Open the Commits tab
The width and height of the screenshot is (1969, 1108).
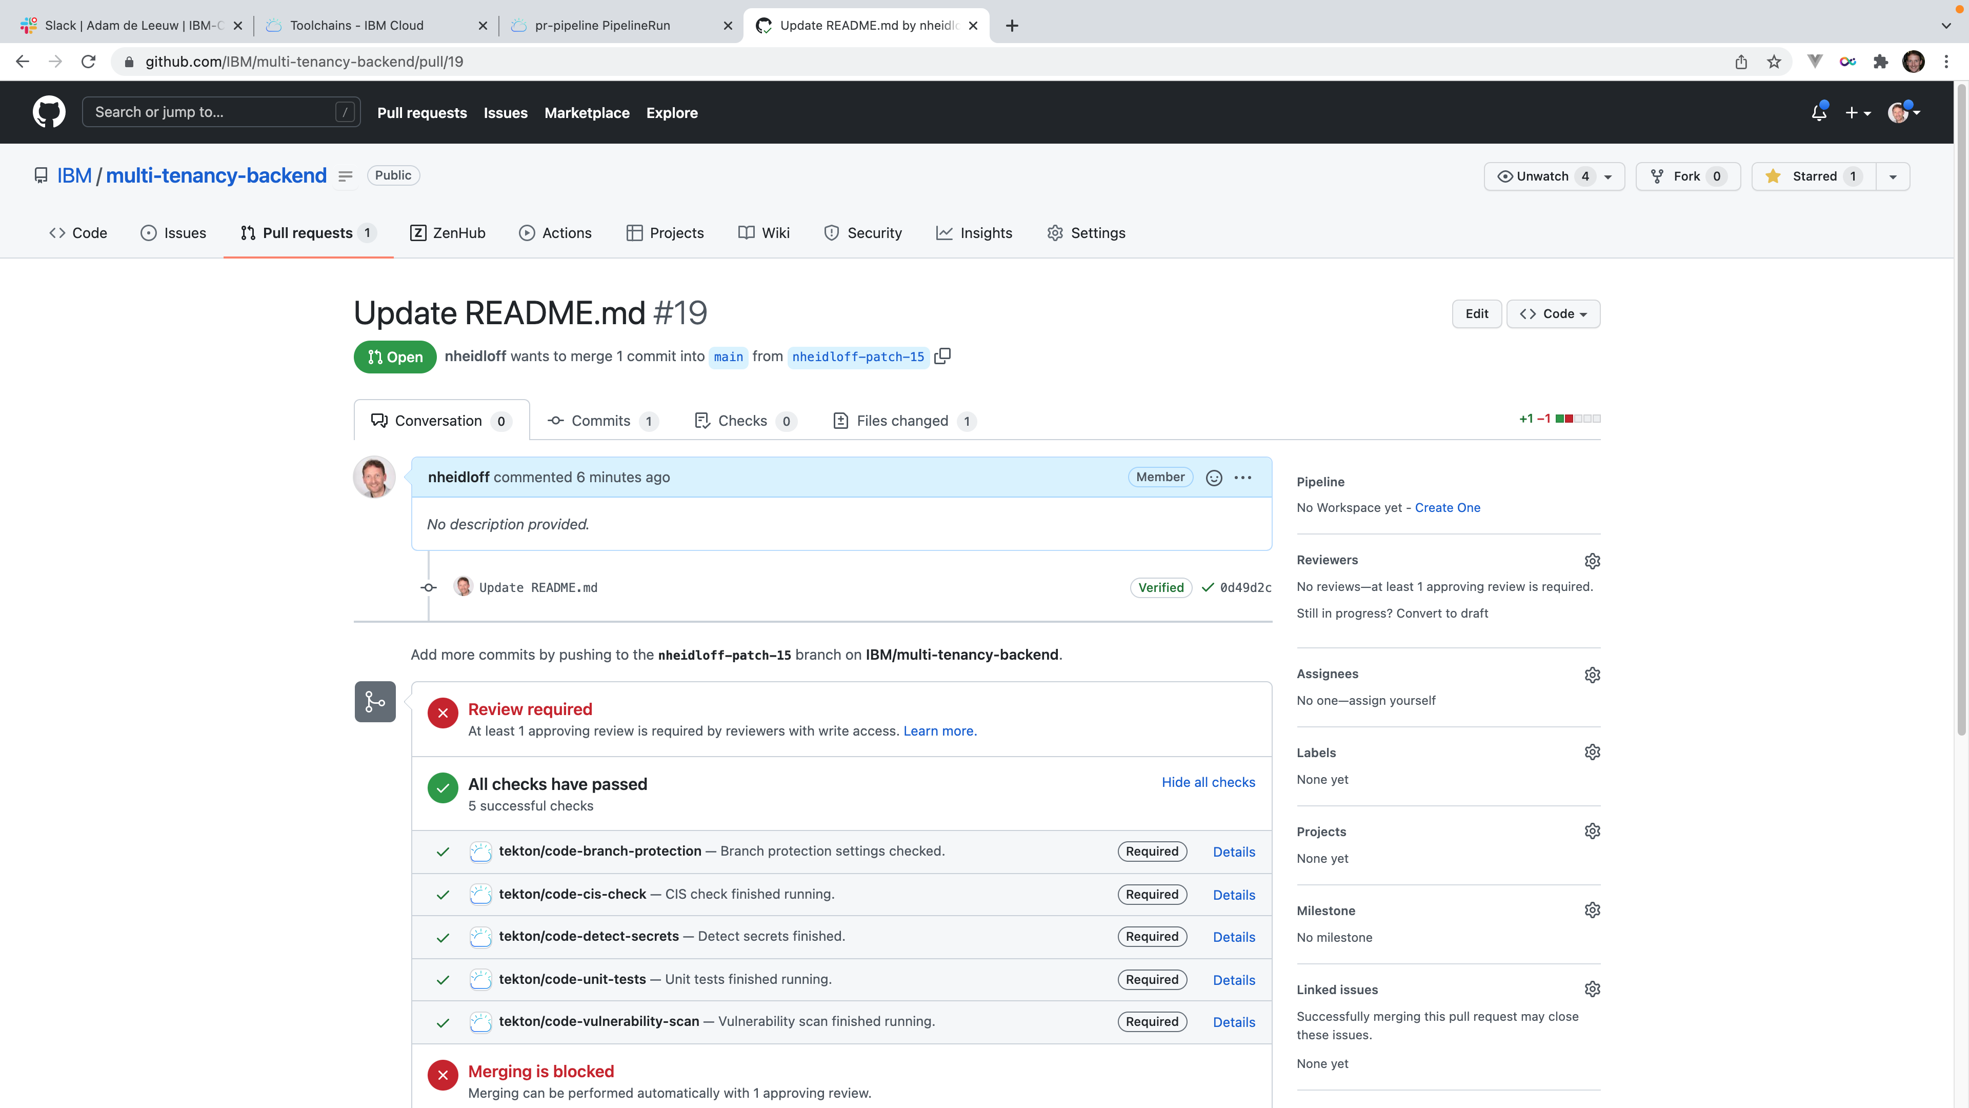pyautogui.click(x=601, y=421)
